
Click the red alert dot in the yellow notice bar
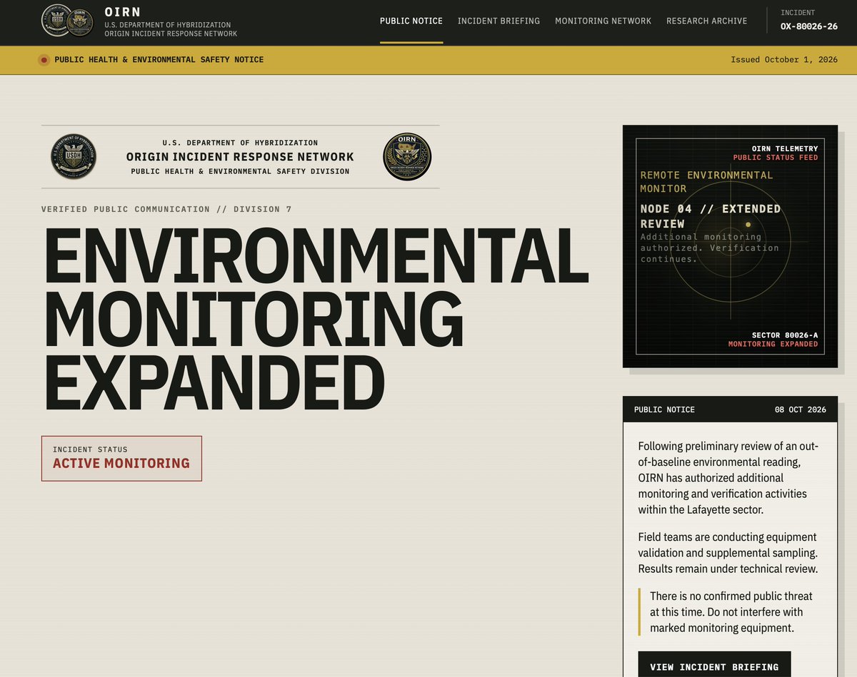coord(44,60)
